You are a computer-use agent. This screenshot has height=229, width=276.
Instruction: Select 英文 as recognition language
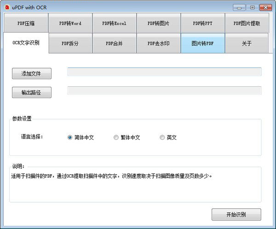pos(162,137)
